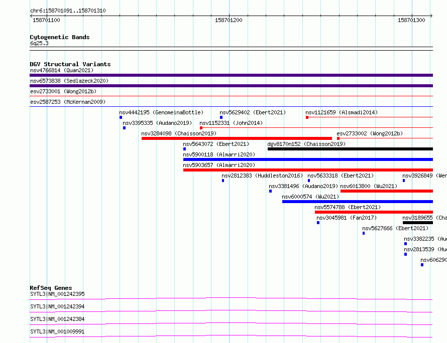This screenshot has width=447, height=343.
Task: Select the nsv5900118 (Almarri2020) label
Action: (219, 154)
